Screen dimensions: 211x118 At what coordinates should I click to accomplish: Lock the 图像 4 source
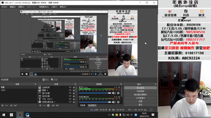pos(74,90)
